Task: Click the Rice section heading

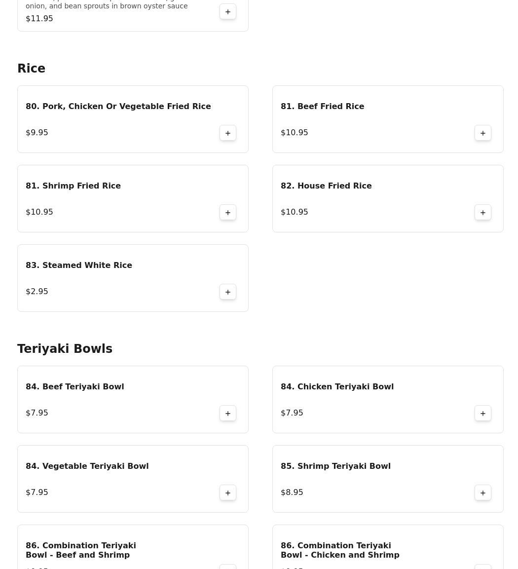Action: tap(32, 69)
